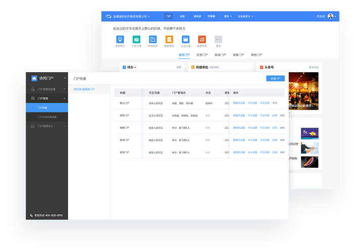Open the 时间助手 app icon

(x=152, y=39)
